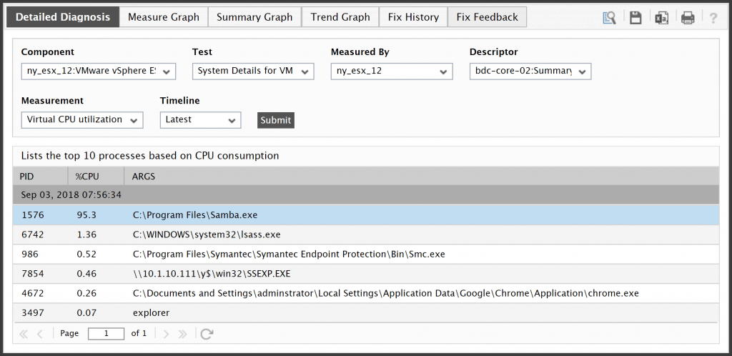Screen dimensions: 732x356
Task: Click PID value 4672
Action: [33, 294]
